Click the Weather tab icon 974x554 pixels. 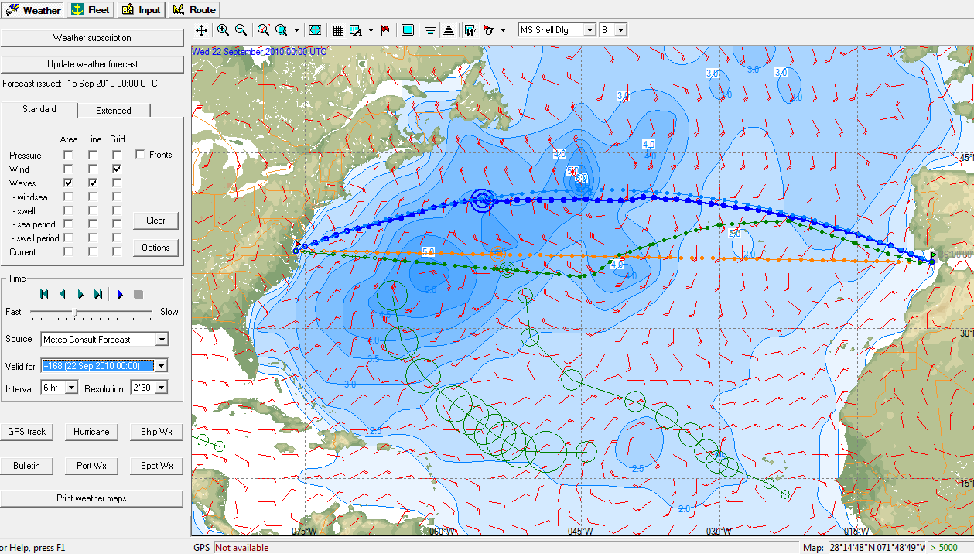[x=12, y=9]
